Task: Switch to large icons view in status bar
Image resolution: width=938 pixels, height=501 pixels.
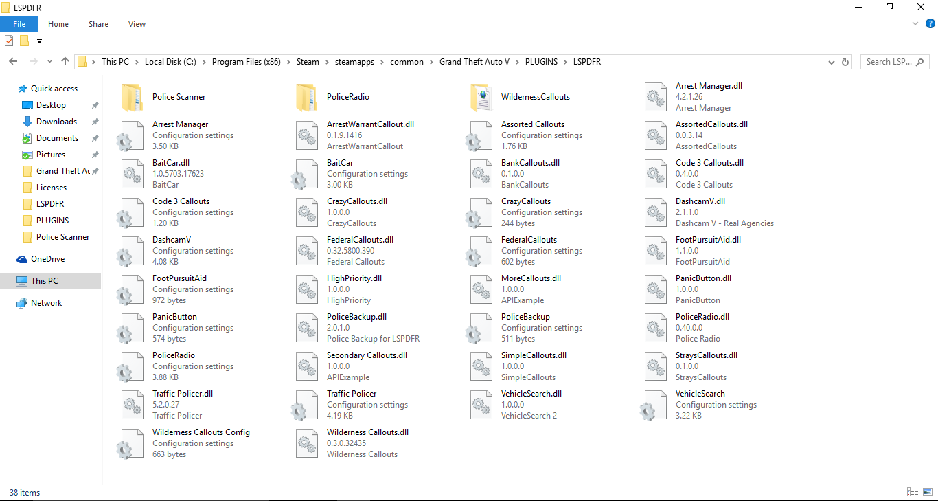Action: (927, 492)
